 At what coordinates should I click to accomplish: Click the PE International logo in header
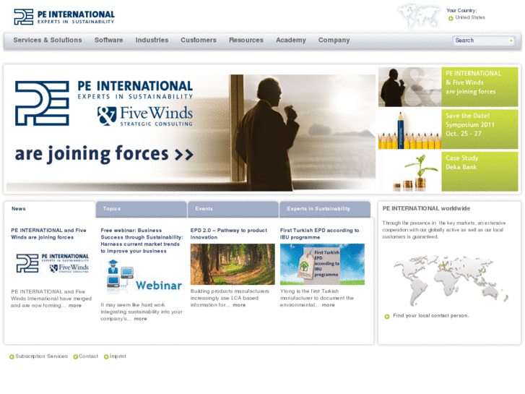coord(64,17)
